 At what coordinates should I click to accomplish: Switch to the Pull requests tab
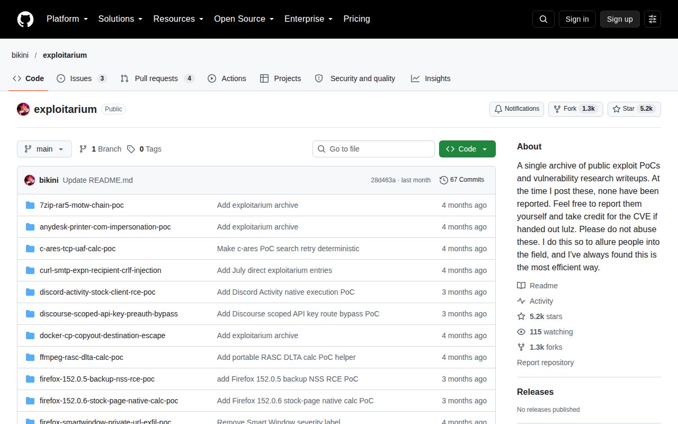pyautogui.click(x=157, y=78)
